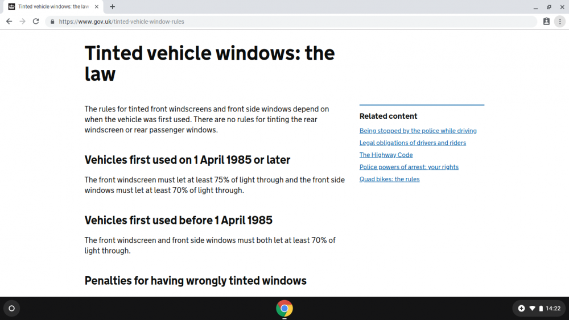Viewport: 569px width, 320px height.
Task: Open Police powers of arrest link
Action: tap(409, 167)
